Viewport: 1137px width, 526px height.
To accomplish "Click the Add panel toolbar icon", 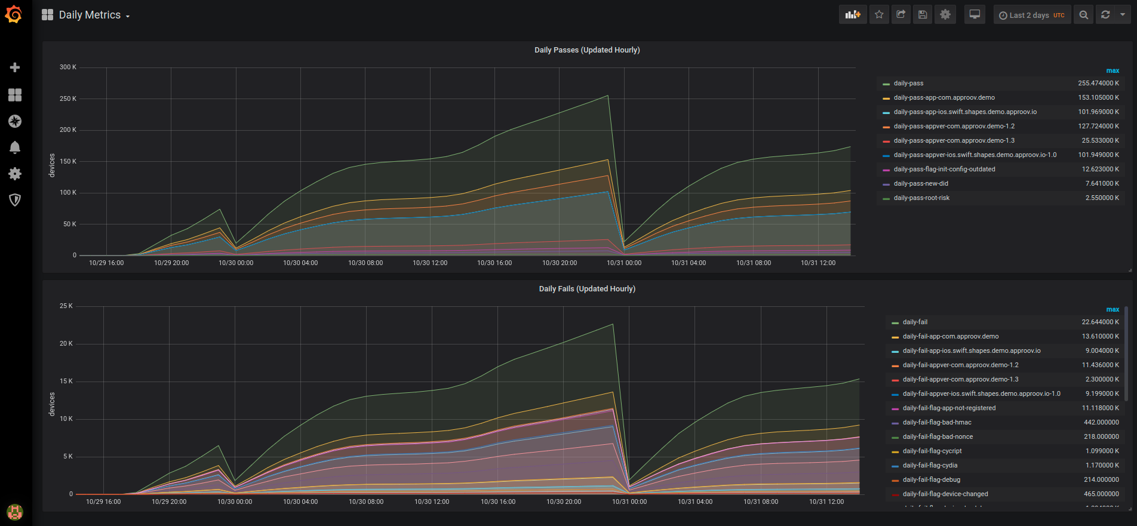I will click(x=853, y=15).
